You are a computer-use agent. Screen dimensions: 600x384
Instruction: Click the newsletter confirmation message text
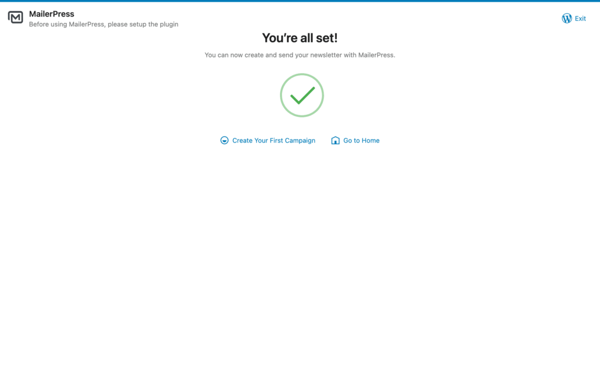300,55
